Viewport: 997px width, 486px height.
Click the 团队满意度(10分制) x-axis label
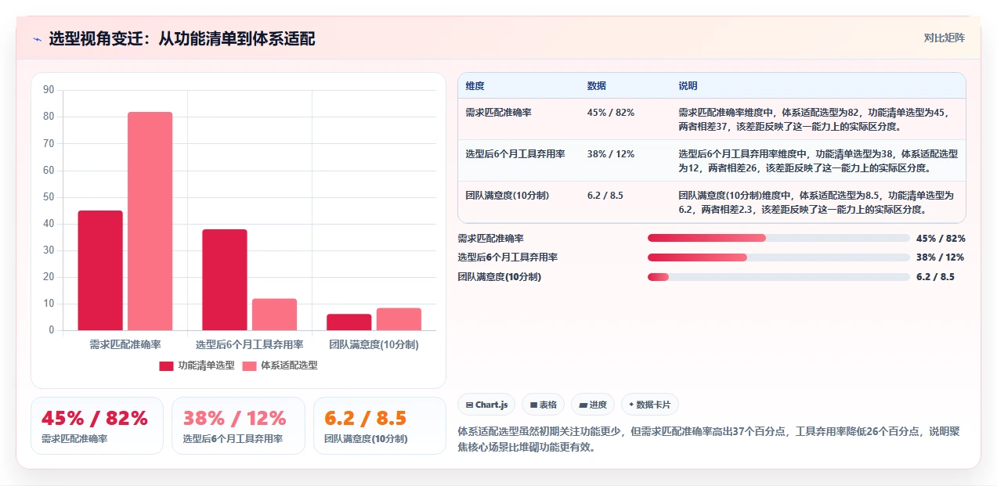click(x=374, y=344)
